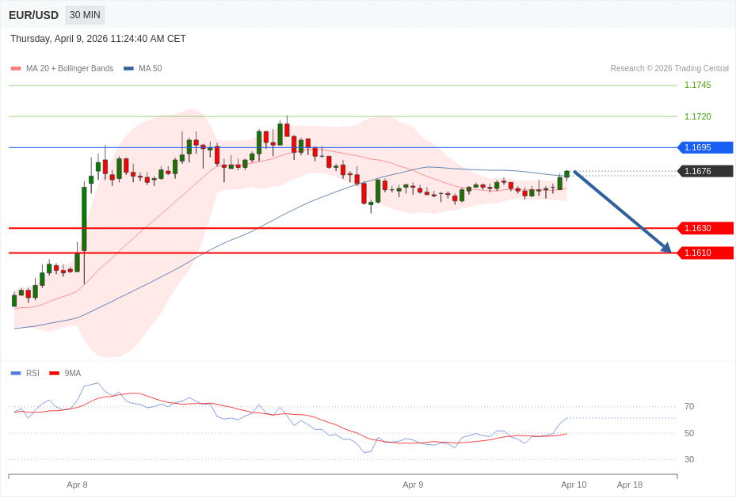Select the 1.1695 blue pivot price tag
Viewport: 736px width, 498px height.
coord(705,147)
